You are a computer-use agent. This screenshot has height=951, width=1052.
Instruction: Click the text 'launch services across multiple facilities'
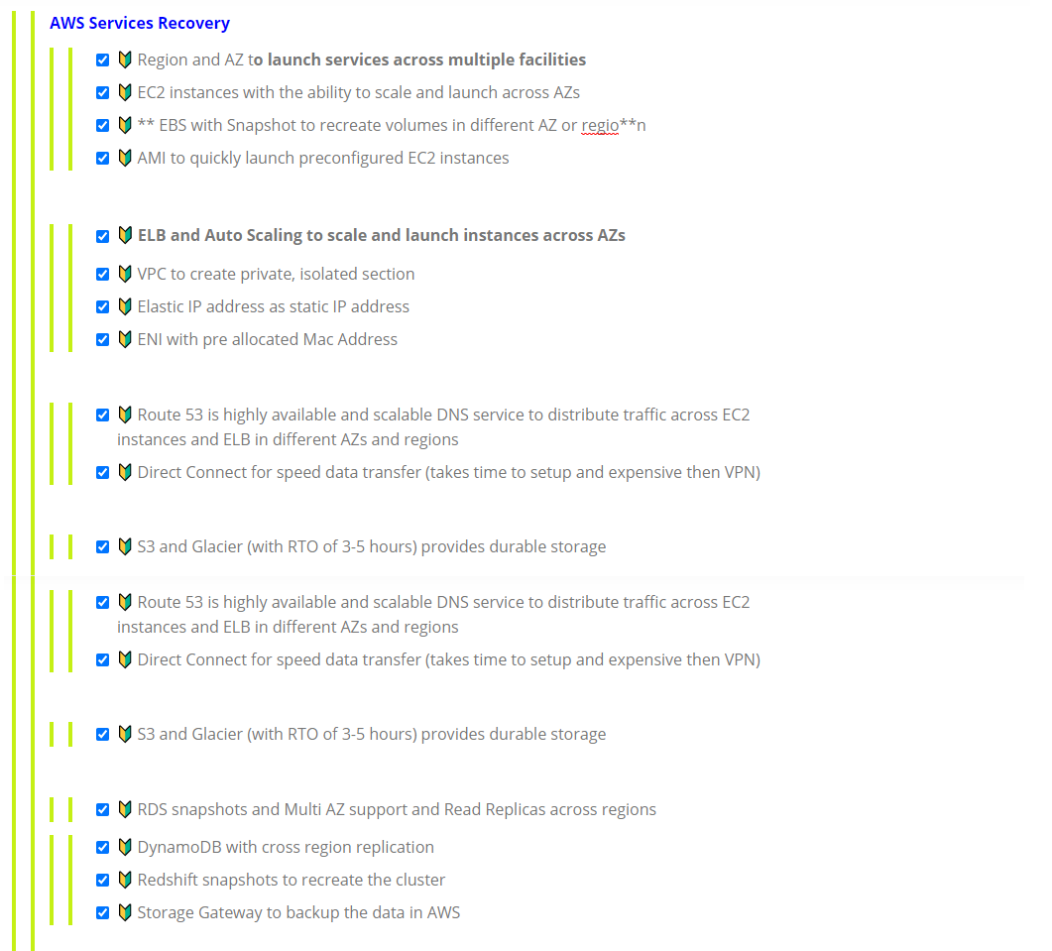click(x=426, y=59)
